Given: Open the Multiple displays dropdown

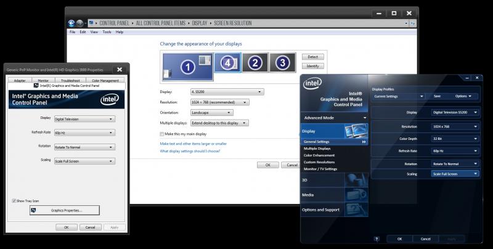Looking at the screenshot, I should [219, 123].
